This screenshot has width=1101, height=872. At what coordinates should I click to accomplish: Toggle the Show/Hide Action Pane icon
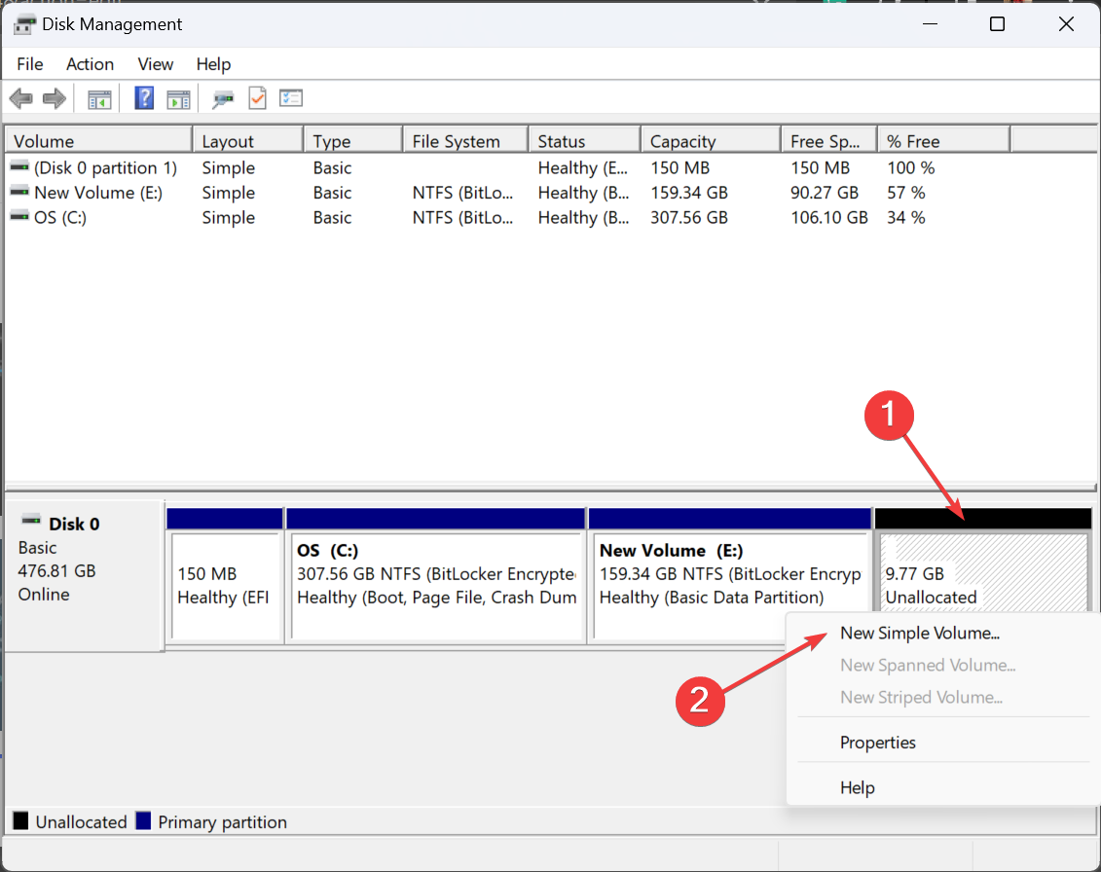178,99
